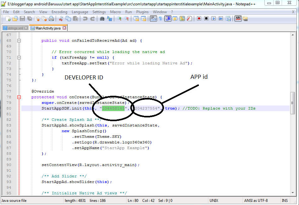Click ANSI as UTF-8 in the status bar
The image size is (299, 205).
[x=256, y=200]
